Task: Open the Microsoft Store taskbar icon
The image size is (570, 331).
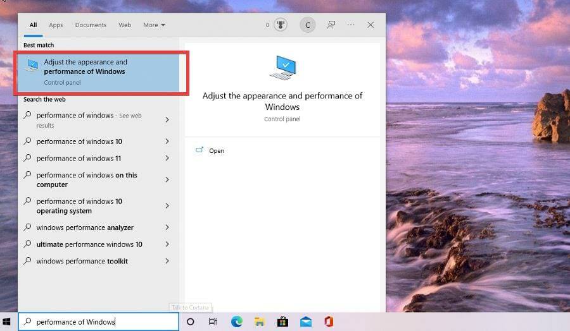Action: click(282, 322)
